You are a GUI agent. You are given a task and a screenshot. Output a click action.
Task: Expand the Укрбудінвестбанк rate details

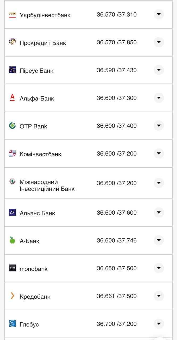click(159, 14)
